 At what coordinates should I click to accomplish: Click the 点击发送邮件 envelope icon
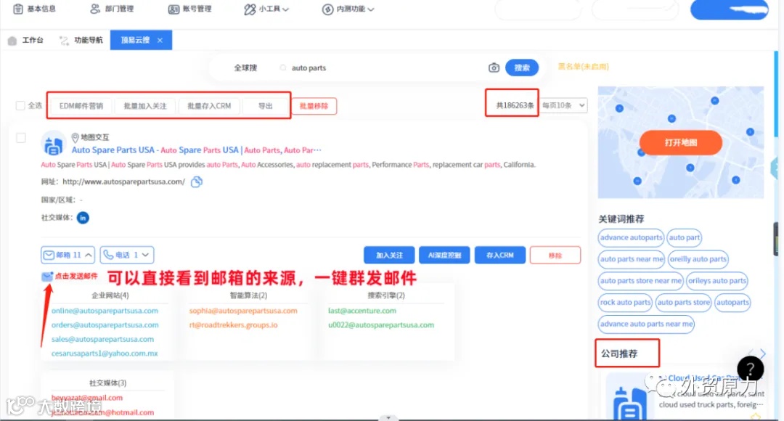47,276
